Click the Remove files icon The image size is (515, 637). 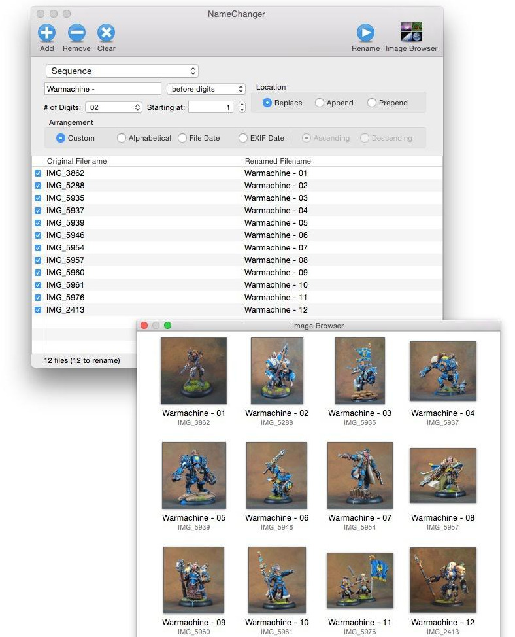point(76,33)
